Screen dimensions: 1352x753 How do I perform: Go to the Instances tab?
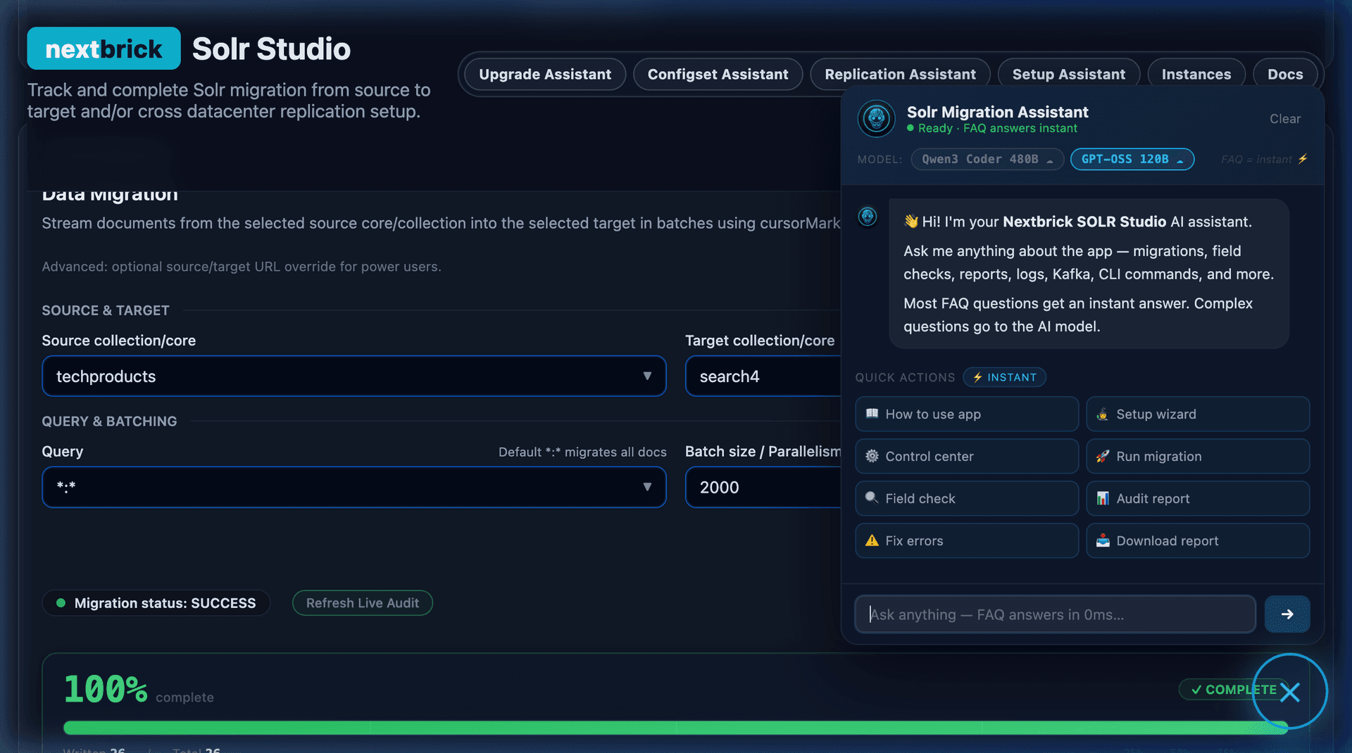(x=1196, y=75)
